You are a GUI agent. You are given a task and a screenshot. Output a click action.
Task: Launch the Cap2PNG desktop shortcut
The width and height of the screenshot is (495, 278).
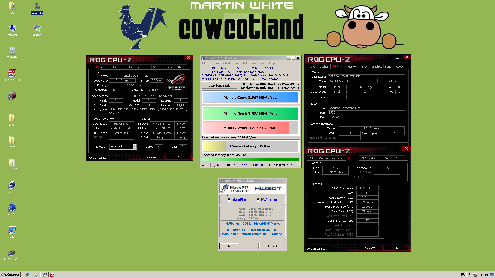click(37, 8)
